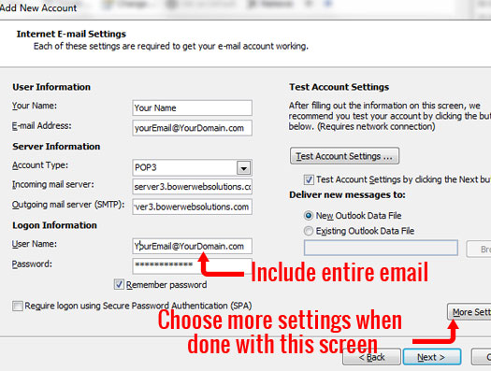The image size is (491, 371).
Task: Select New Outlook Data File radio button
Action: (x=309, y=216)
